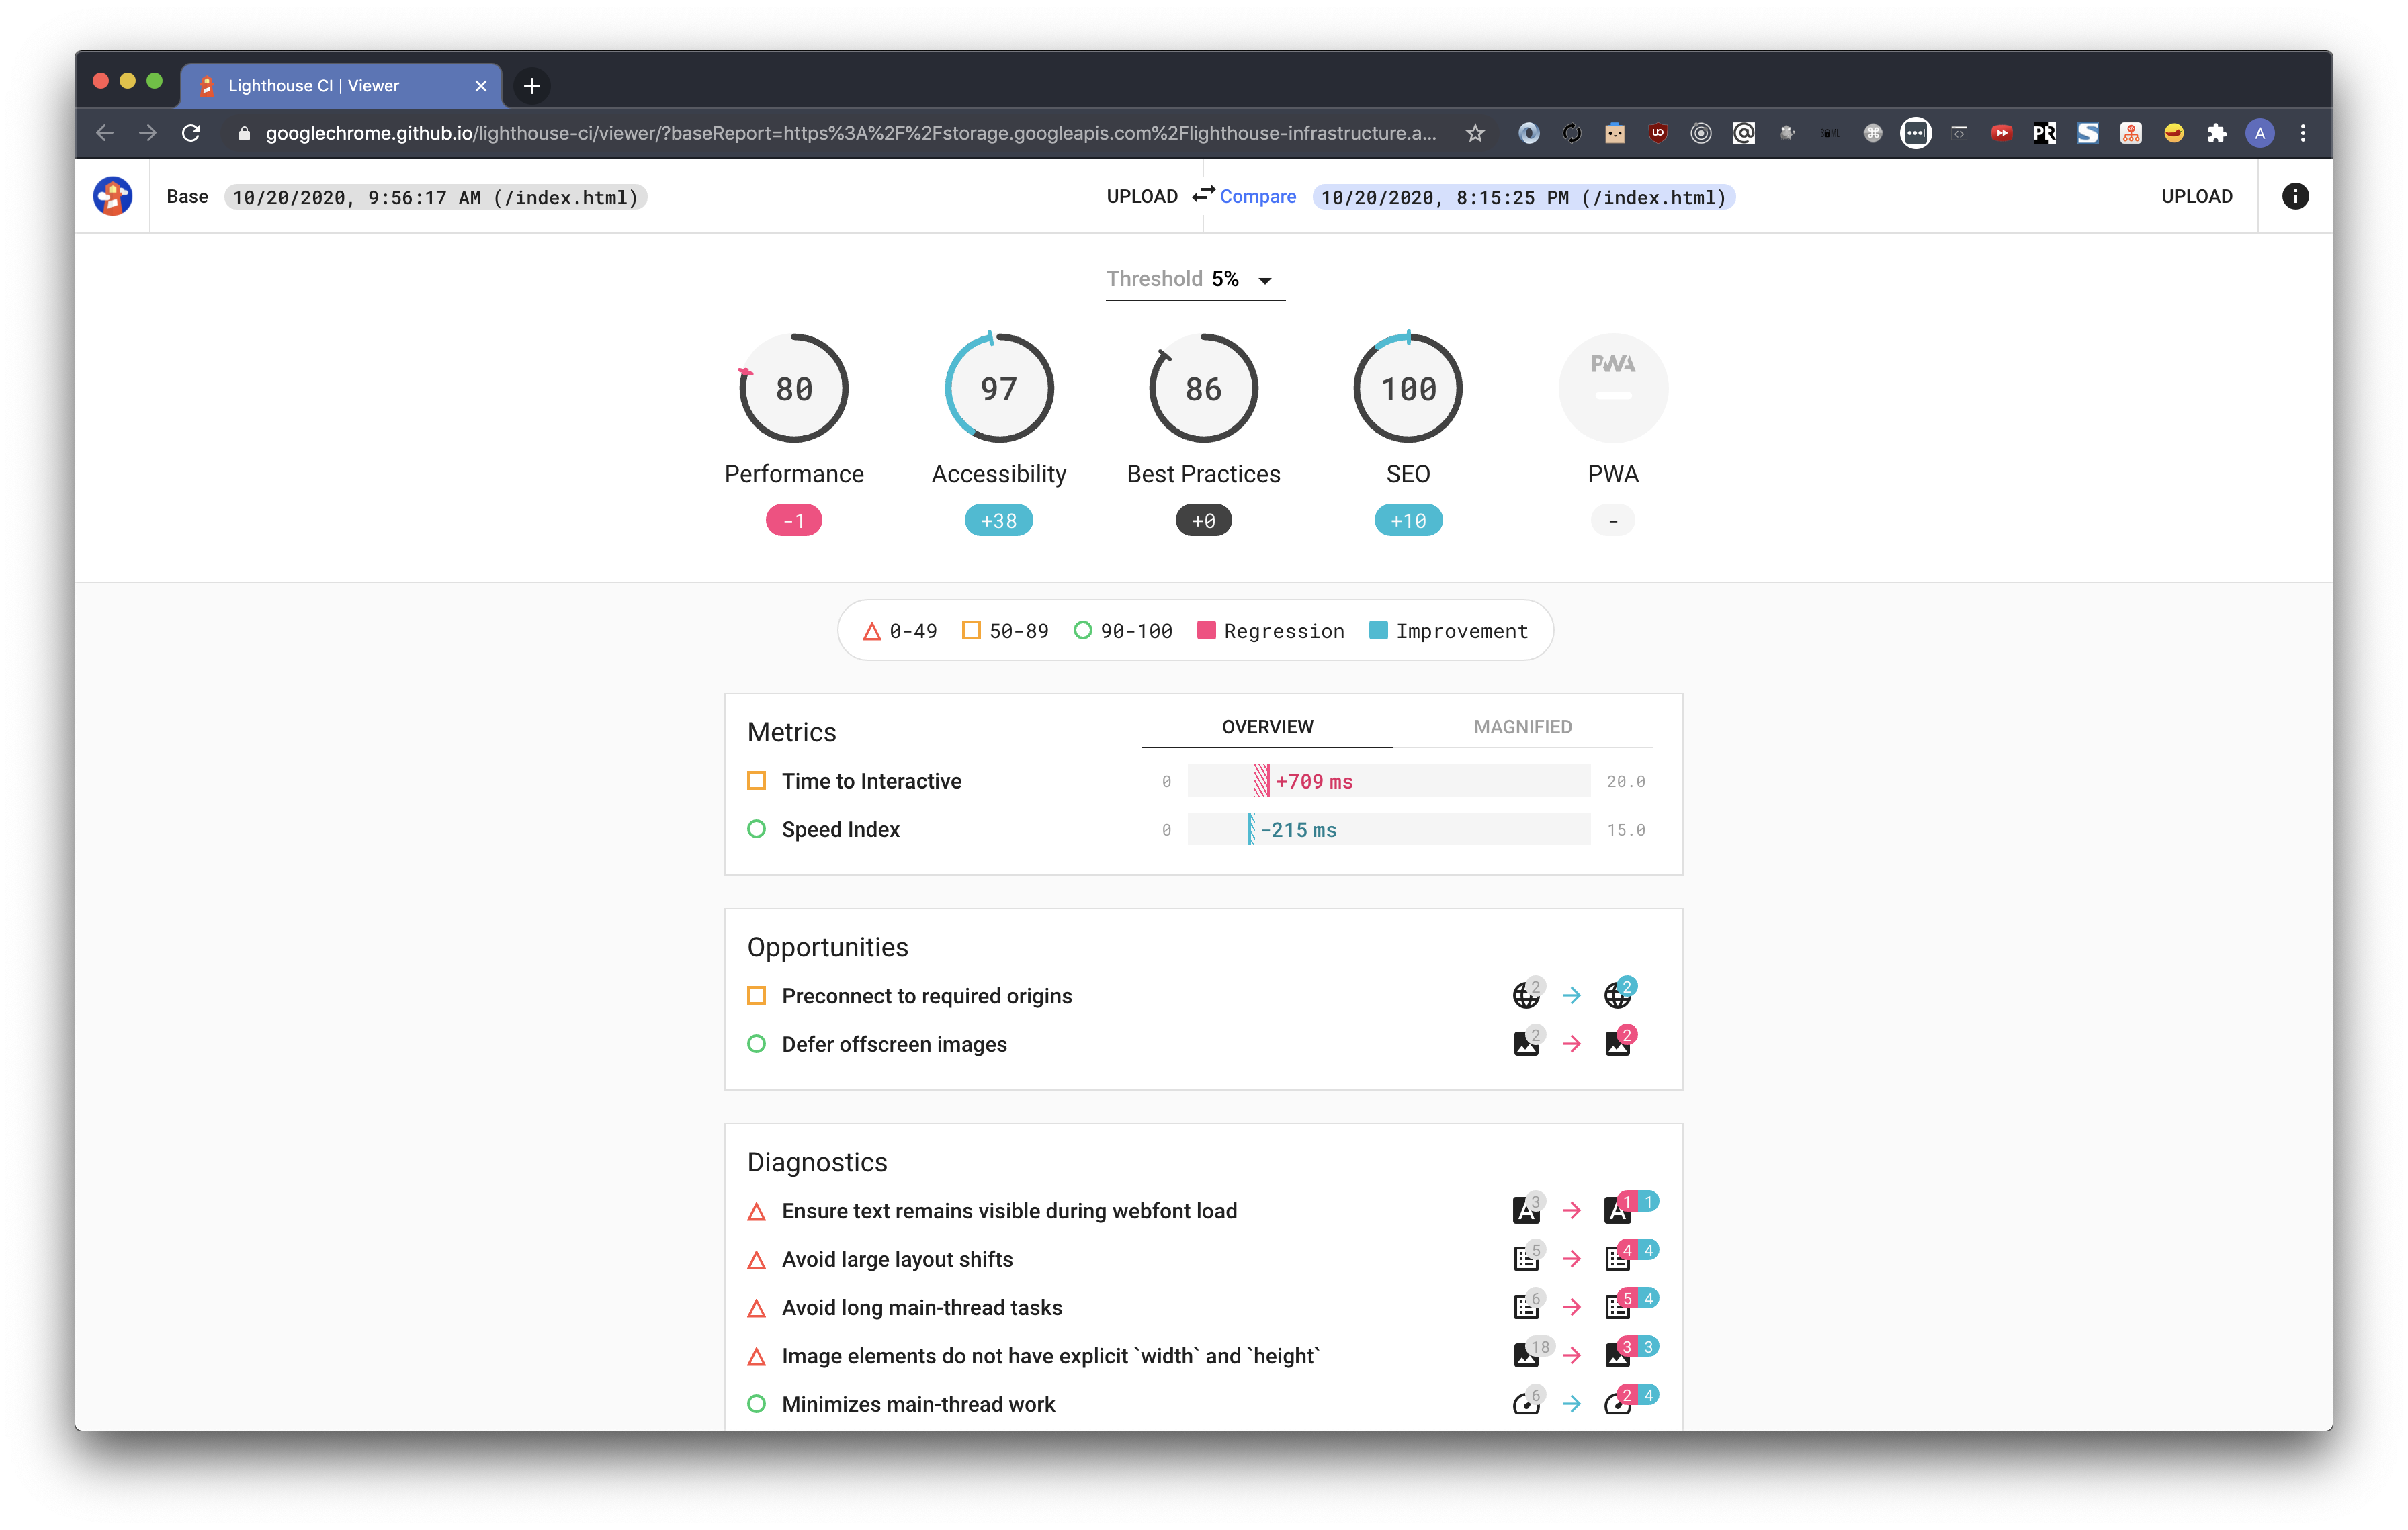Viewport: 2408px width, 1530px height.
Task: Click the Compare label link
Action: tap(1257, 197)
